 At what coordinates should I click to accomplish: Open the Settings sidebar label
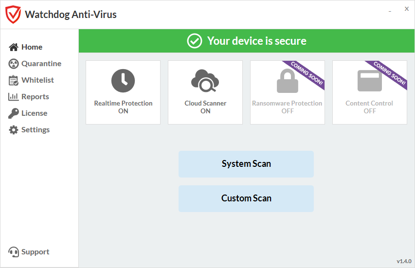point(36,130)
